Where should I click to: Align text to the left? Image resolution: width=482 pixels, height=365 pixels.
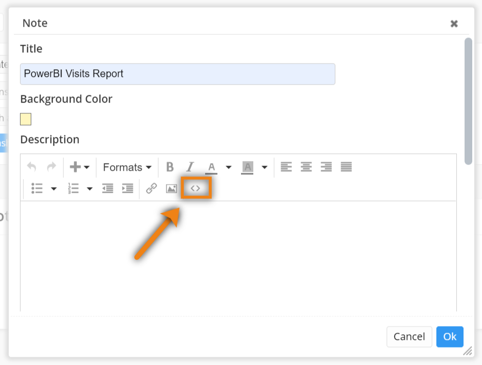286,167
